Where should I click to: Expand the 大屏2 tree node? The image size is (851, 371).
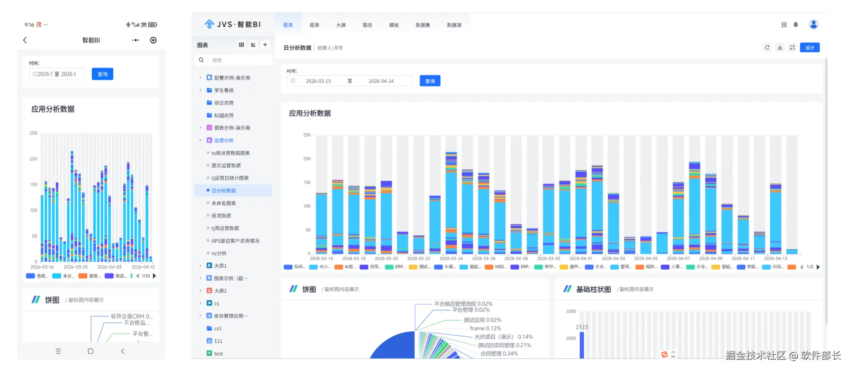[200, 291]
